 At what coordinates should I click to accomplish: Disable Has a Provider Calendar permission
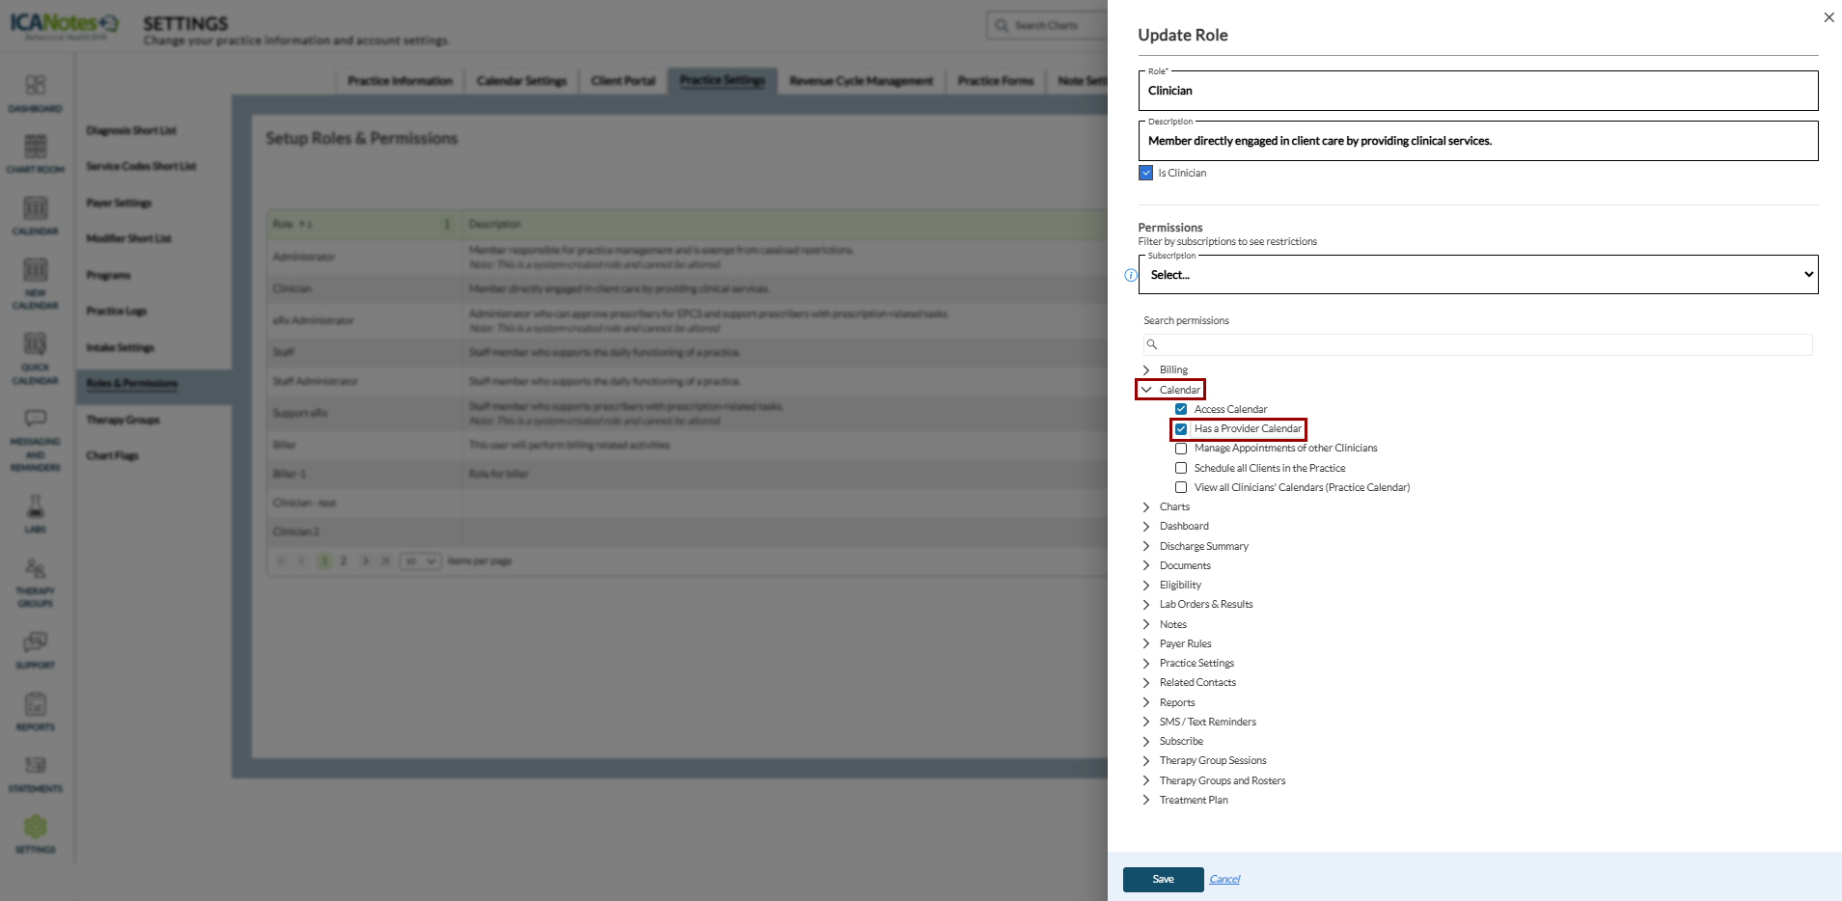point(1181,429)
